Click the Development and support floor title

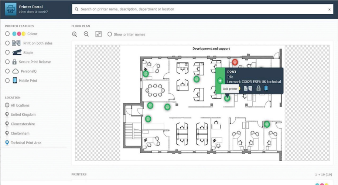coord(211,48)
